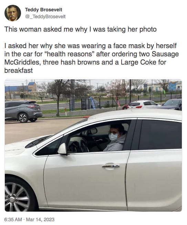Click the 6:35 AM timestamp

[x=13, y=220]
